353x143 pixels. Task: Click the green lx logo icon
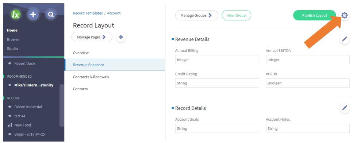pos(16,15)
